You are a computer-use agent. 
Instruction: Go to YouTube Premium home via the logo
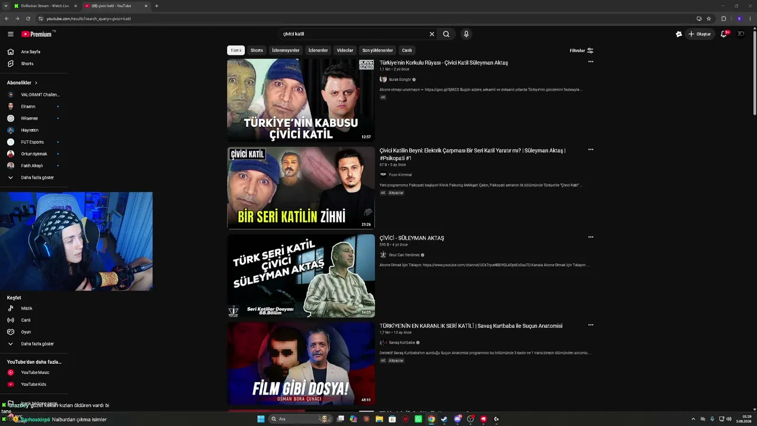tap(37, 34)
